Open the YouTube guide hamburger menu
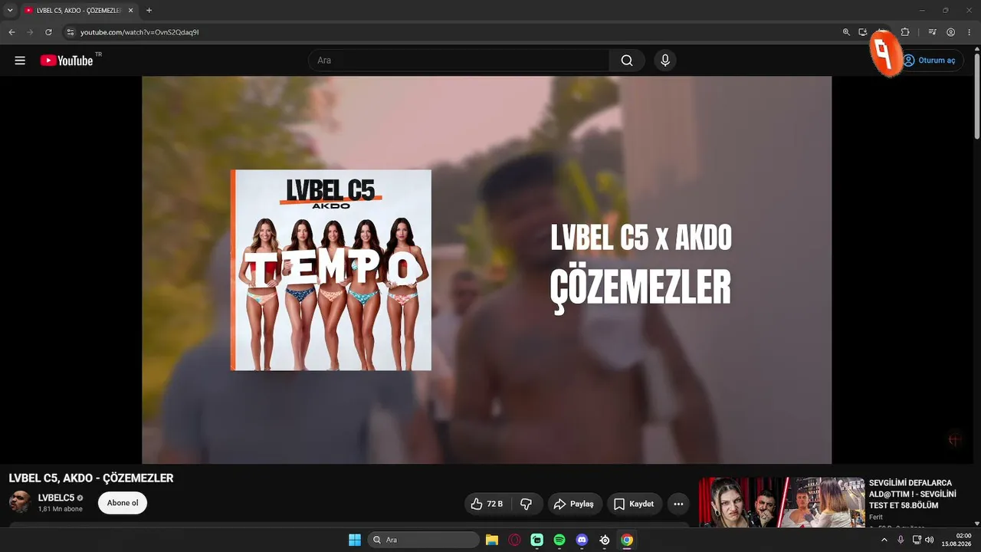This screenshot has height=552, width=981. pyautogui.click(x=20, y=61)
